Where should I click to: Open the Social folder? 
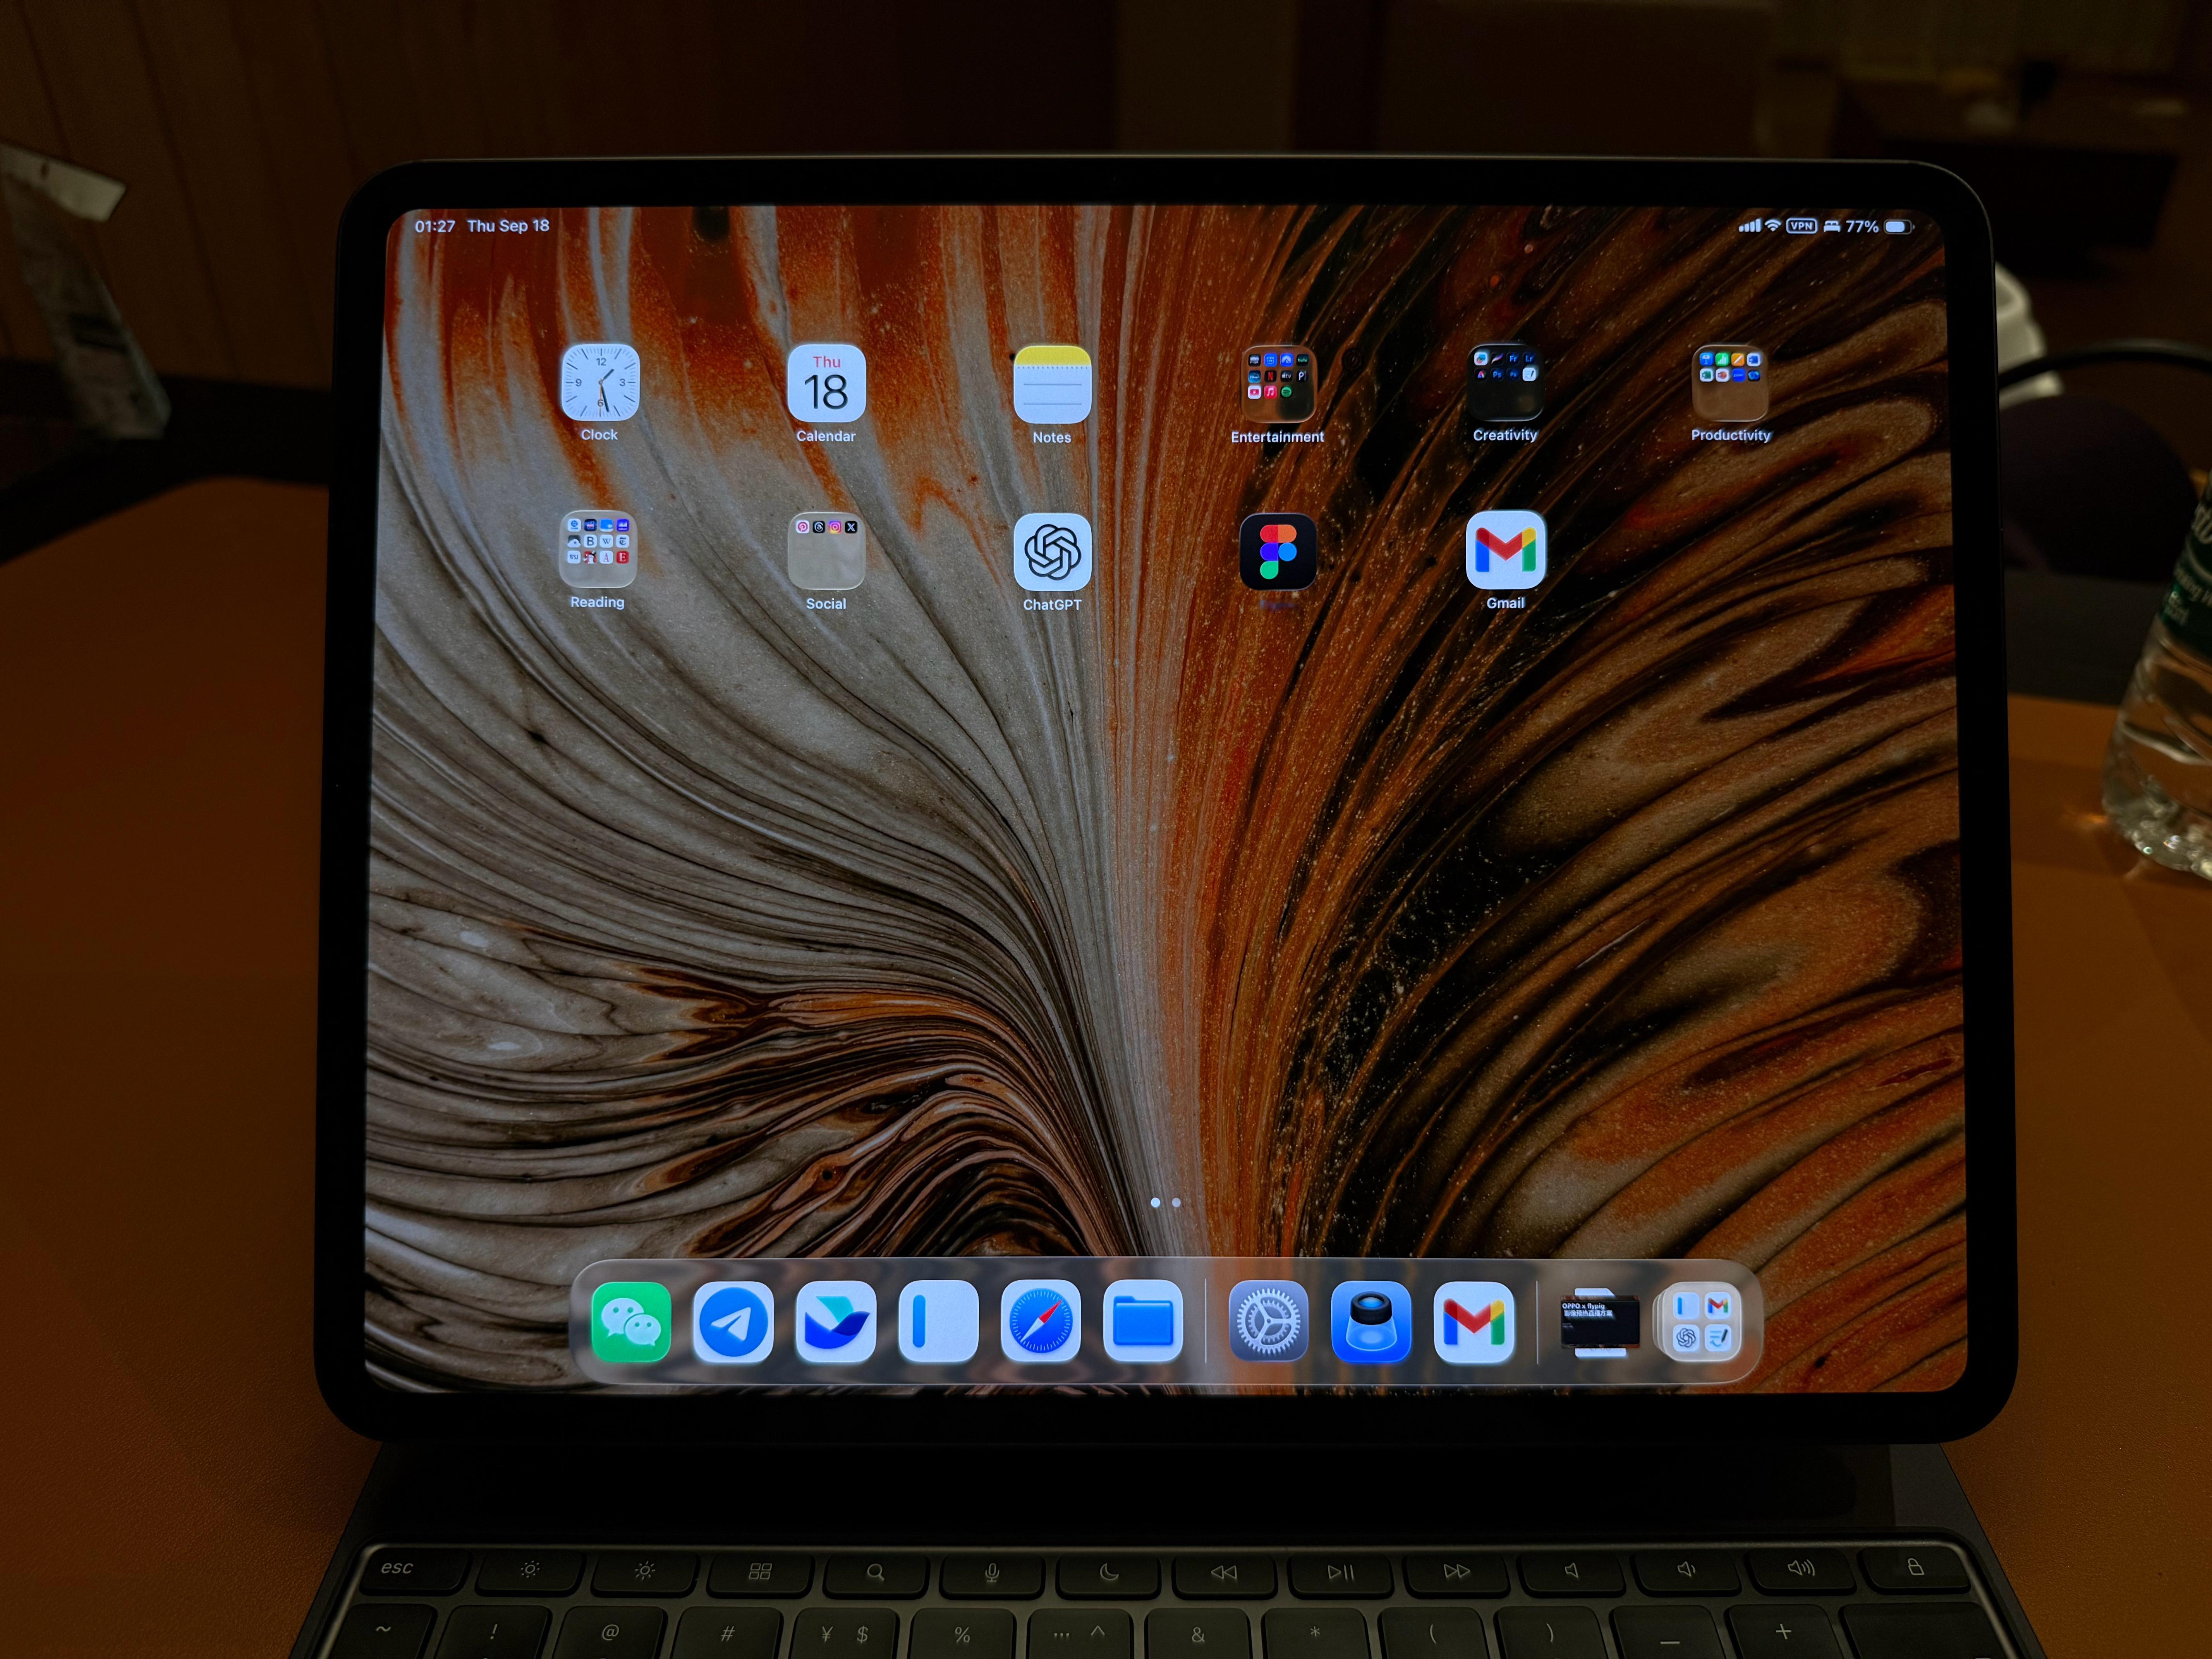point(826,551)
